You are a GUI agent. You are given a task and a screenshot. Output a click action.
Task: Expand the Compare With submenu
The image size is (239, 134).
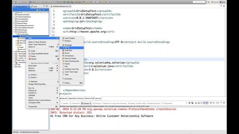point(43,103)
